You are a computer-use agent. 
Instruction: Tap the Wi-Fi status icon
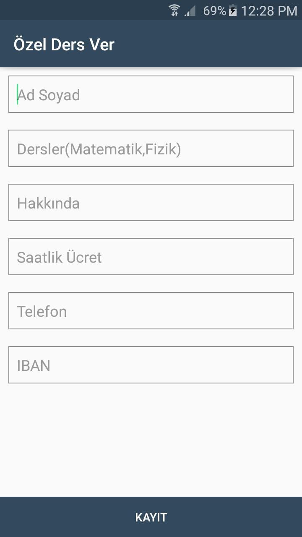pyautogui.click(x=174, y=10)
